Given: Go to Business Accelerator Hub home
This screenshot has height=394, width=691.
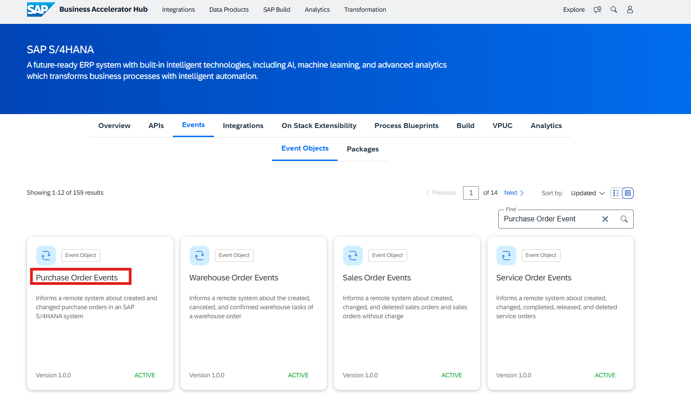Looking at the screenshot, I should pos(103,9).
